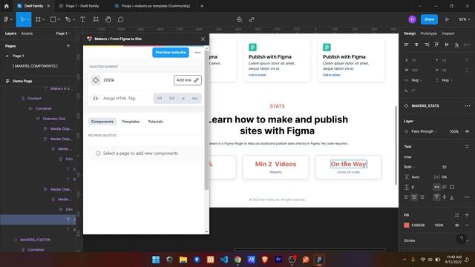
Task: Open the Resources tool
Action: click(96, 19)
